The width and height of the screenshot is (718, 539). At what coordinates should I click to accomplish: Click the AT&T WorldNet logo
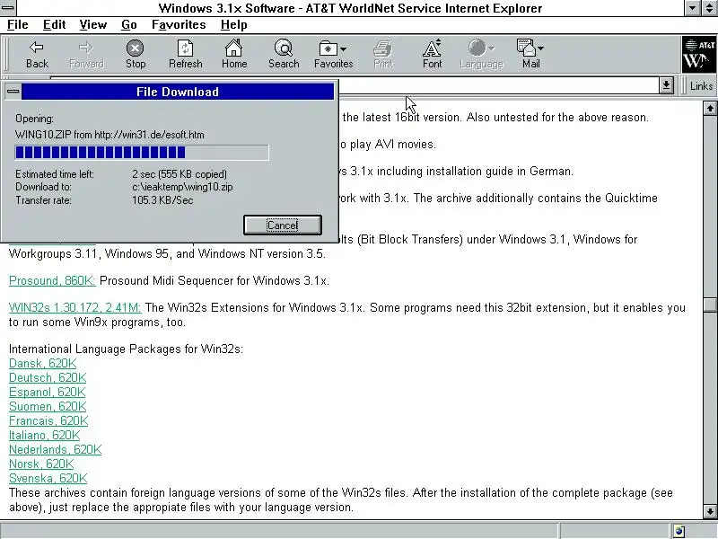point(699,55)
